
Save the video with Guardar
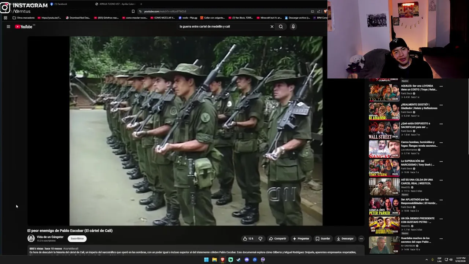click(323, 239)
